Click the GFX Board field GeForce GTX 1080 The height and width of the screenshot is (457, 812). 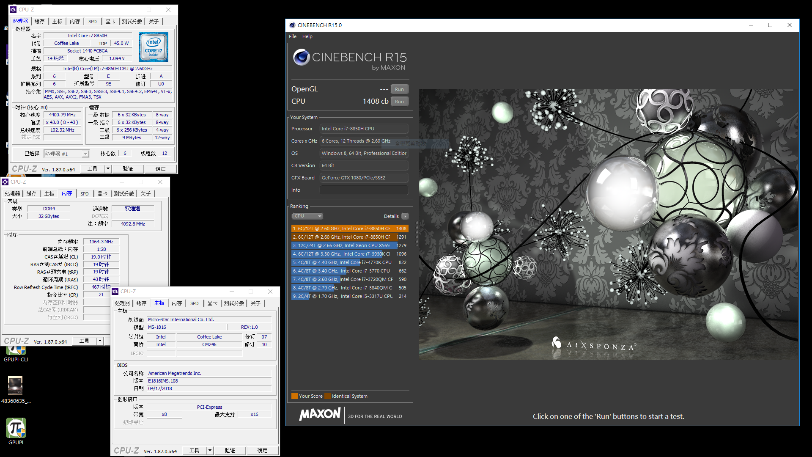click(x=364, y=178)
